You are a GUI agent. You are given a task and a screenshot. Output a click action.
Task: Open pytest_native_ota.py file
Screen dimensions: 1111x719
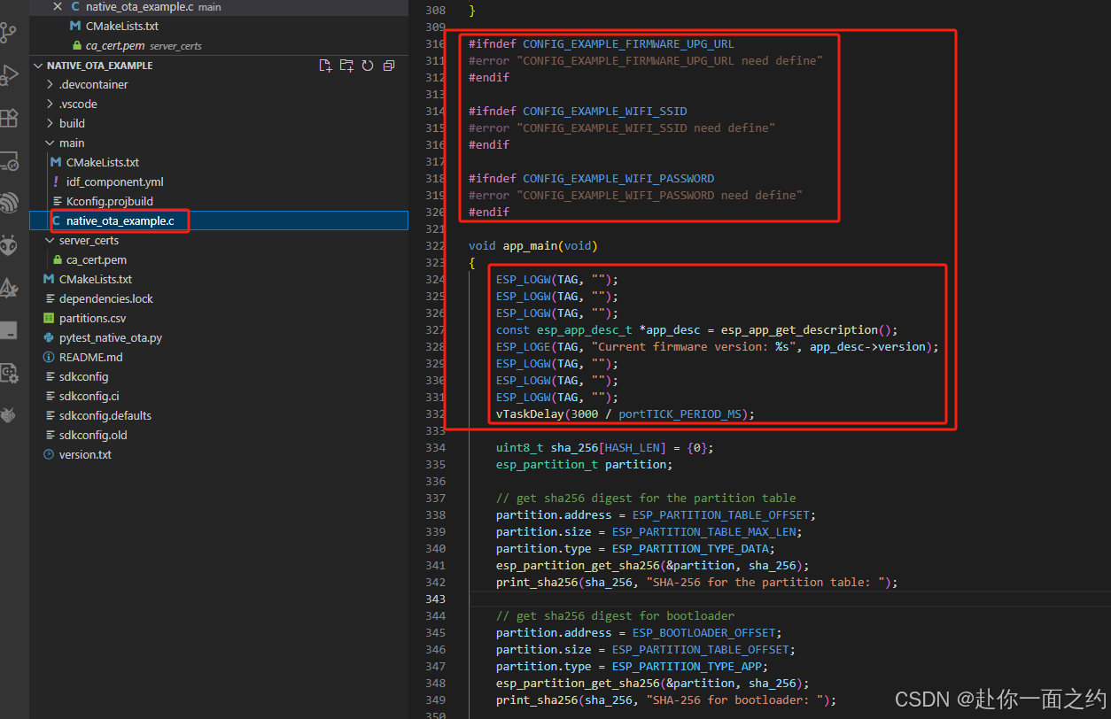click(110, 338)
